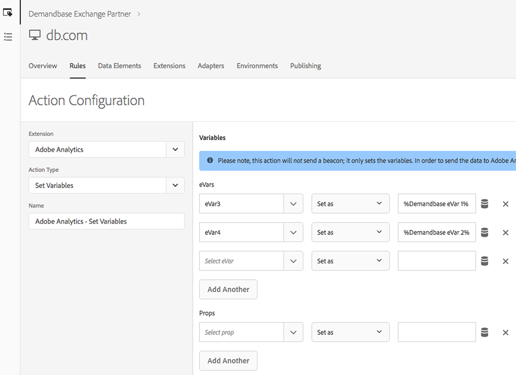Go to the Publishing tab

coord(306,66)
